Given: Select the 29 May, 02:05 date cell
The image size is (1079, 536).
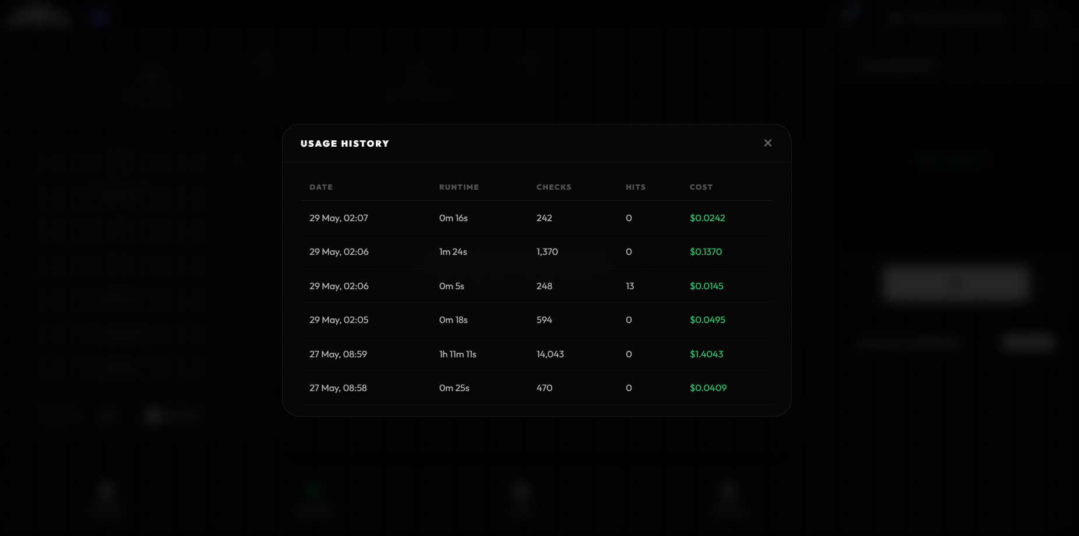Looking at the screenshot, I should point(339,320).
